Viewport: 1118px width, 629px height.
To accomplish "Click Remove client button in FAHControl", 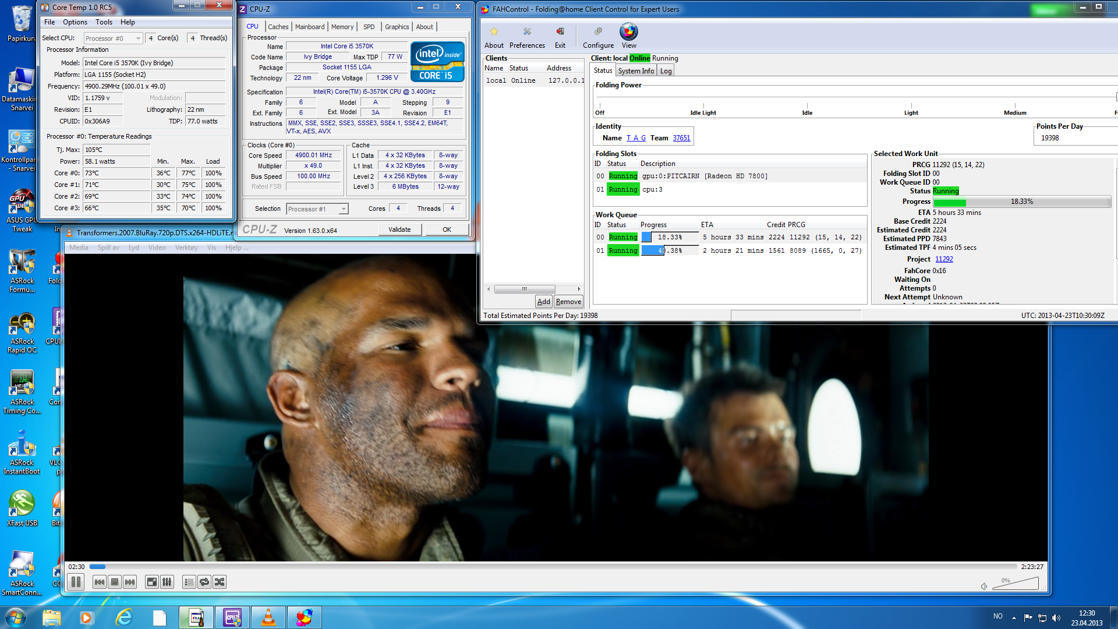I will coord(568,302).
